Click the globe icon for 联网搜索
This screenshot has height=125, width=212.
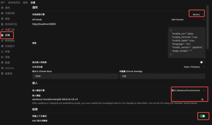pyautogui.click(x=2, y=41)
